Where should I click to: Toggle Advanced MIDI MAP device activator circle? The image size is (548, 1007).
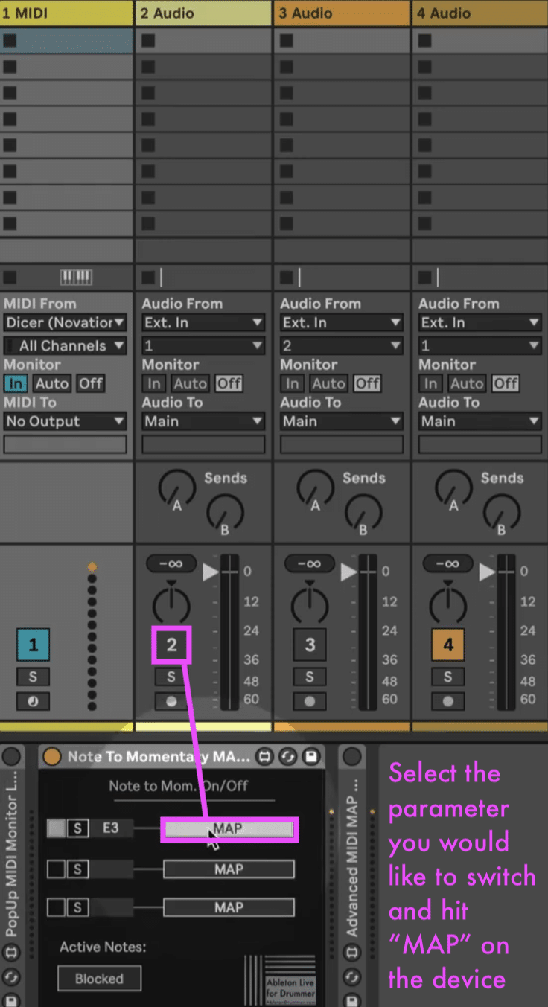(351, 758)
